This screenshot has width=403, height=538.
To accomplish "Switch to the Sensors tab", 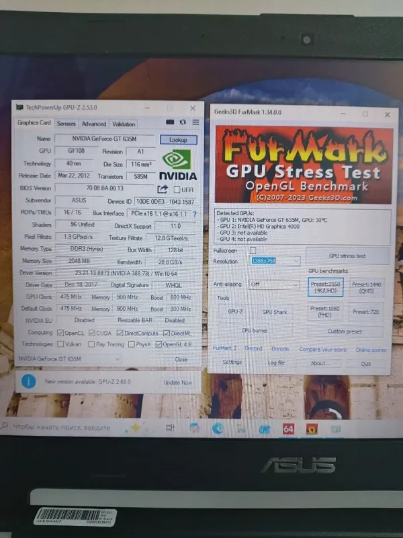I will point(66,124).
